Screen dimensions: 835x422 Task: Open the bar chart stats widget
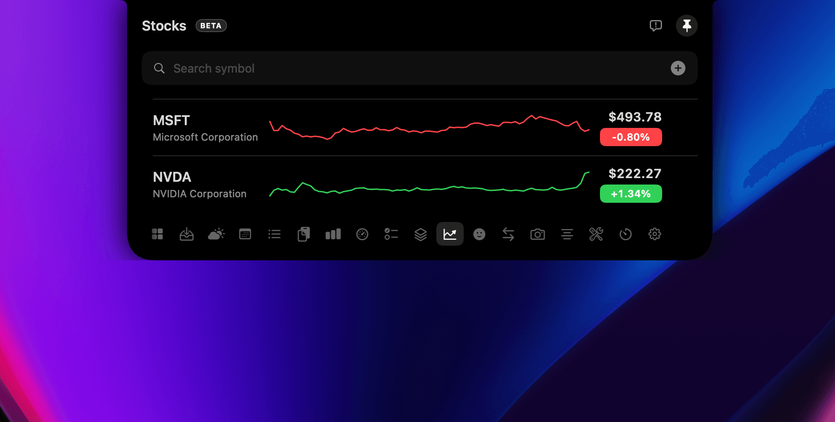tap(333, 234)
